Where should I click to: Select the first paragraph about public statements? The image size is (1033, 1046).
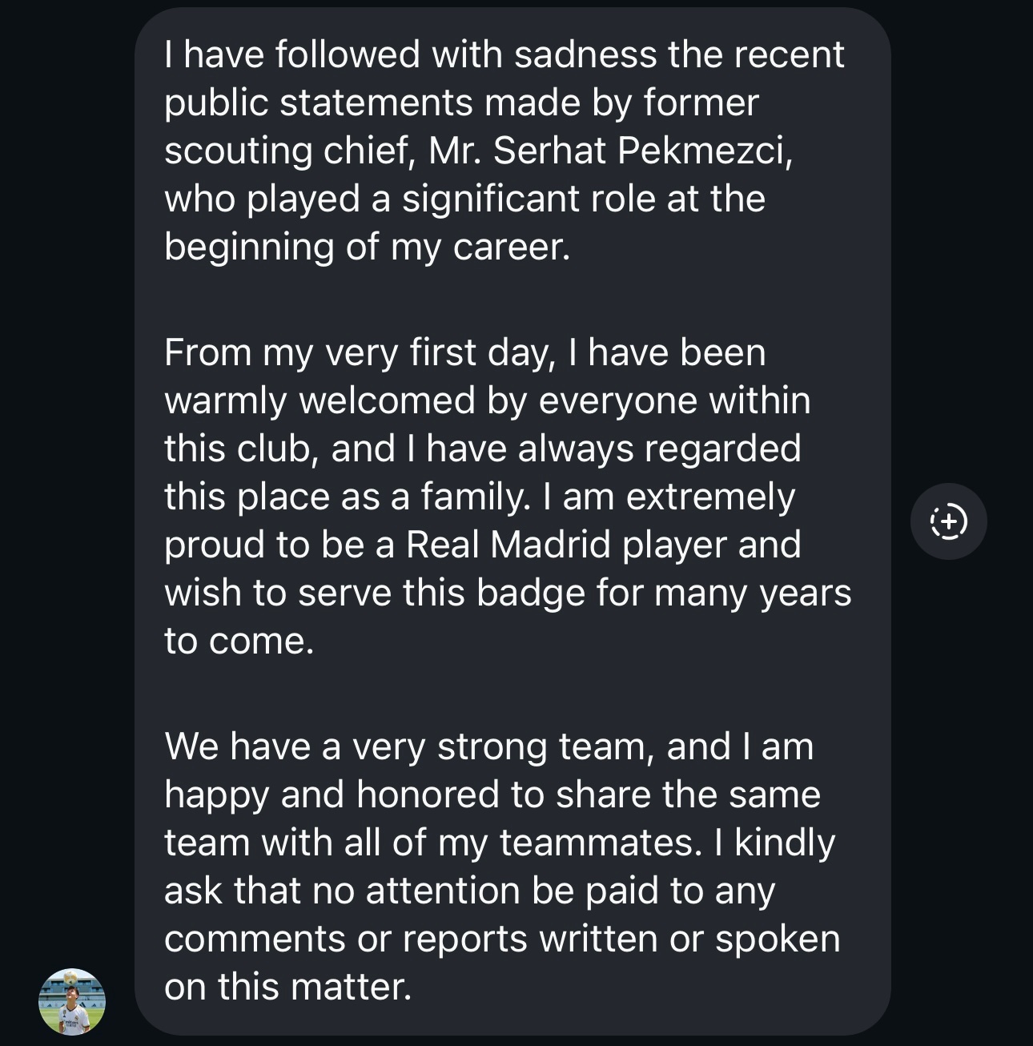[504, 151]
